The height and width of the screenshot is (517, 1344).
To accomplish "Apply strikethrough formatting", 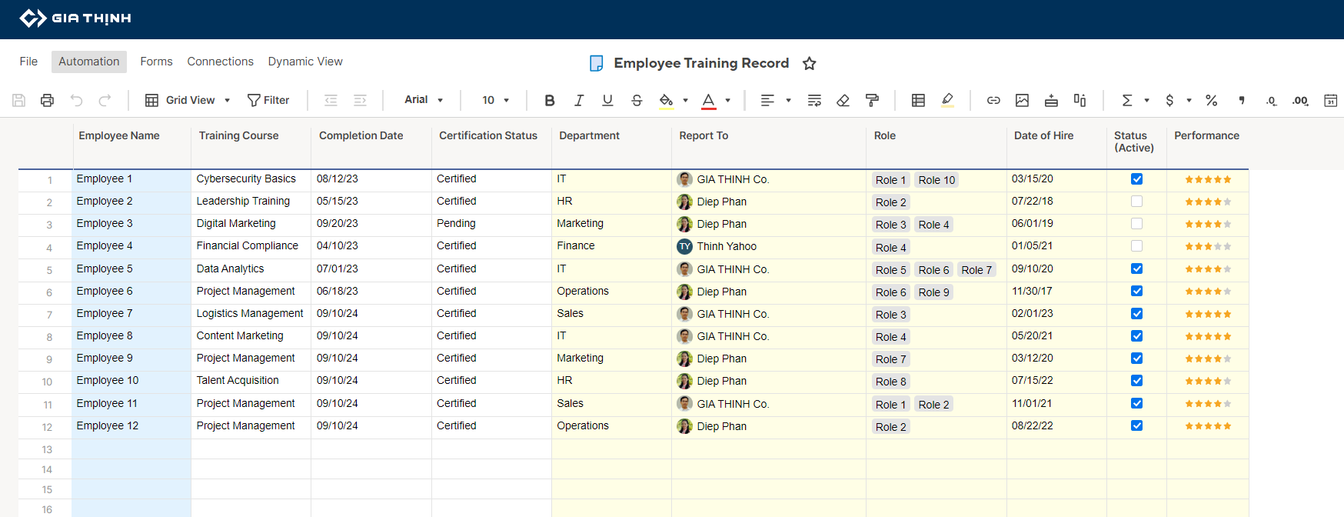I will [637, 100].
